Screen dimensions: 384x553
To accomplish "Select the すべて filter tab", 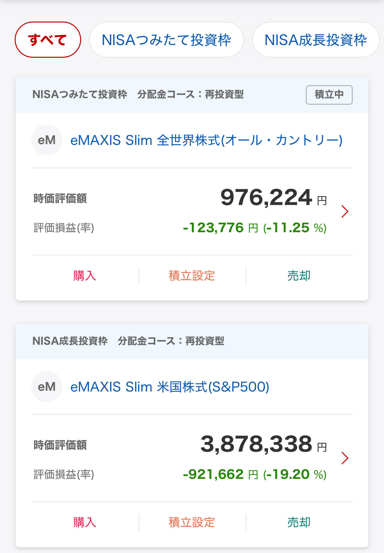I will (48, 40).
